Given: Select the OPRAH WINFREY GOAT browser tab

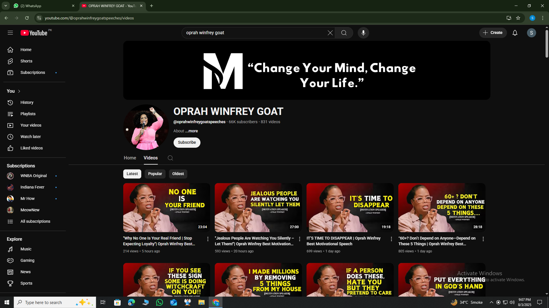Looking at the screenshot, I should pos(112,6).
